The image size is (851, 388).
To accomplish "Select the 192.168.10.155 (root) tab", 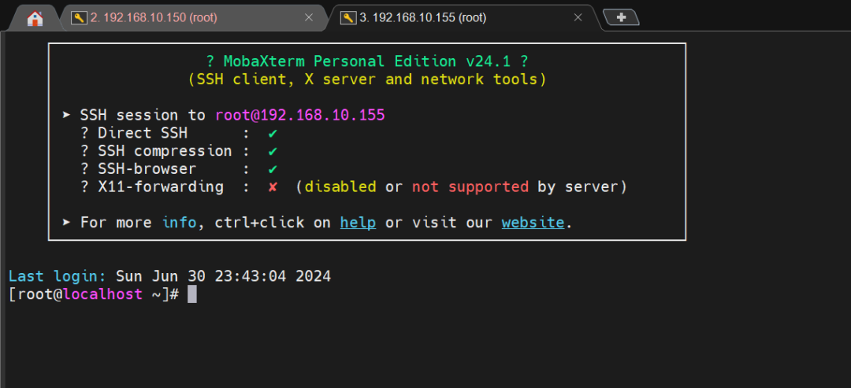I will pyautogui.click(x=463, y=18).
